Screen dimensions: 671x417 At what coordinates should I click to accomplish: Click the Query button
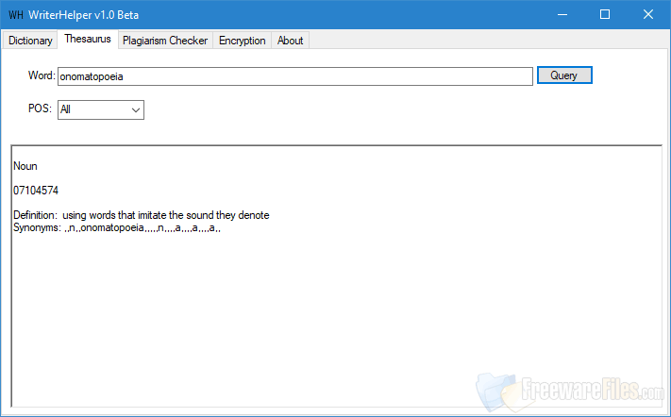[x=564, y=75]
